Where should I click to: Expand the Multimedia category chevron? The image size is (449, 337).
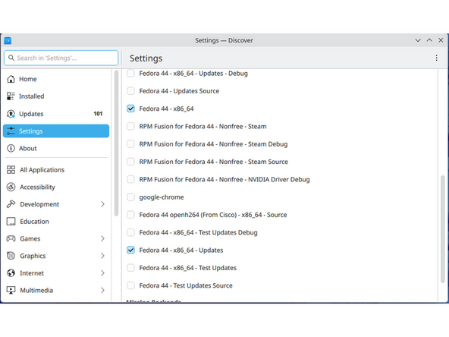click(102, 290)
